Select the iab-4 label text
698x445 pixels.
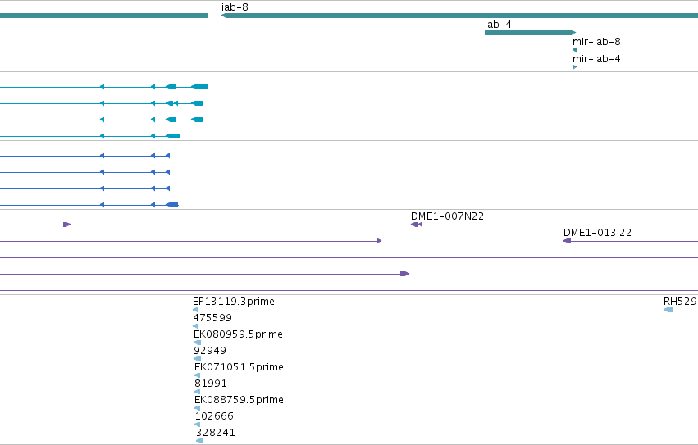pyautogui.click(x=498, y=25)
